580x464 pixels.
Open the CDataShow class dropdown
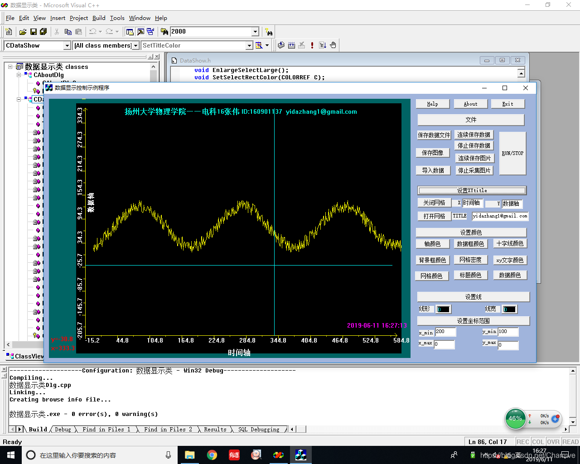(x=67, y=46)
